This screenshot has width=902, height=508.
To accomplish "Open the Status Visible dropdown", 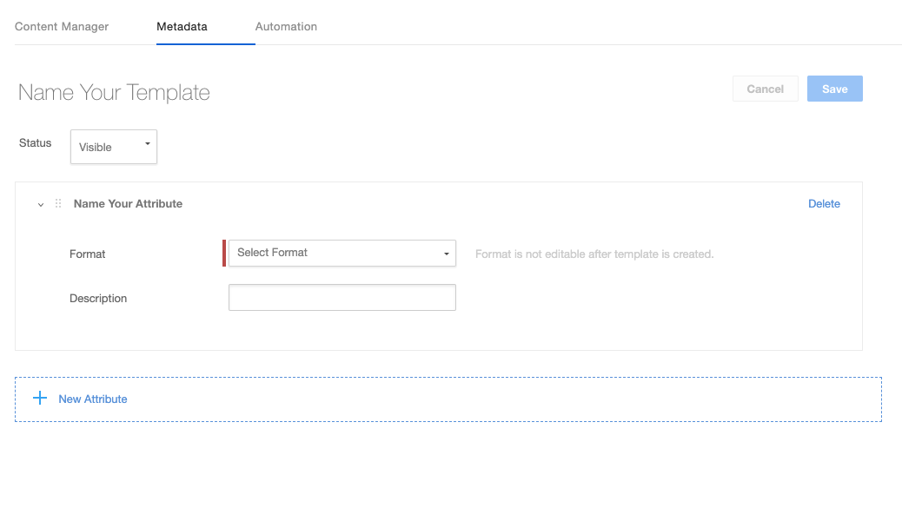I will coord(113,147).
